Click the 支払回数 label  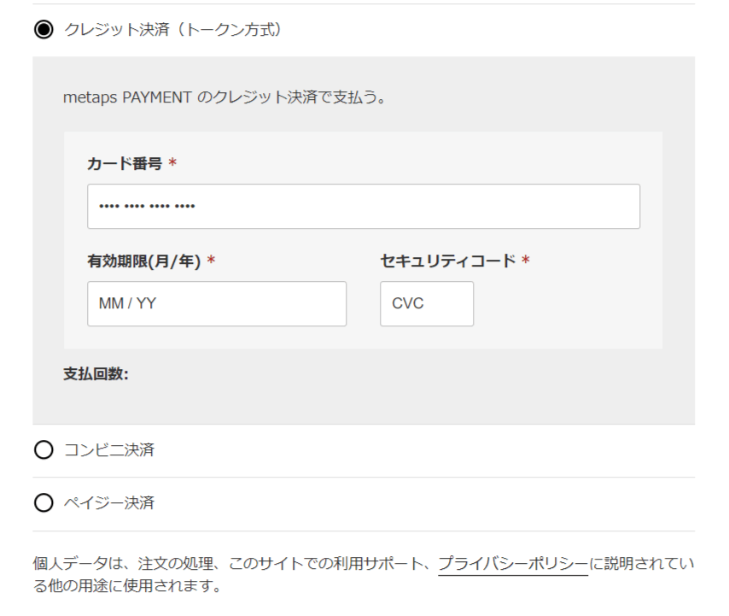coord(96,373)
